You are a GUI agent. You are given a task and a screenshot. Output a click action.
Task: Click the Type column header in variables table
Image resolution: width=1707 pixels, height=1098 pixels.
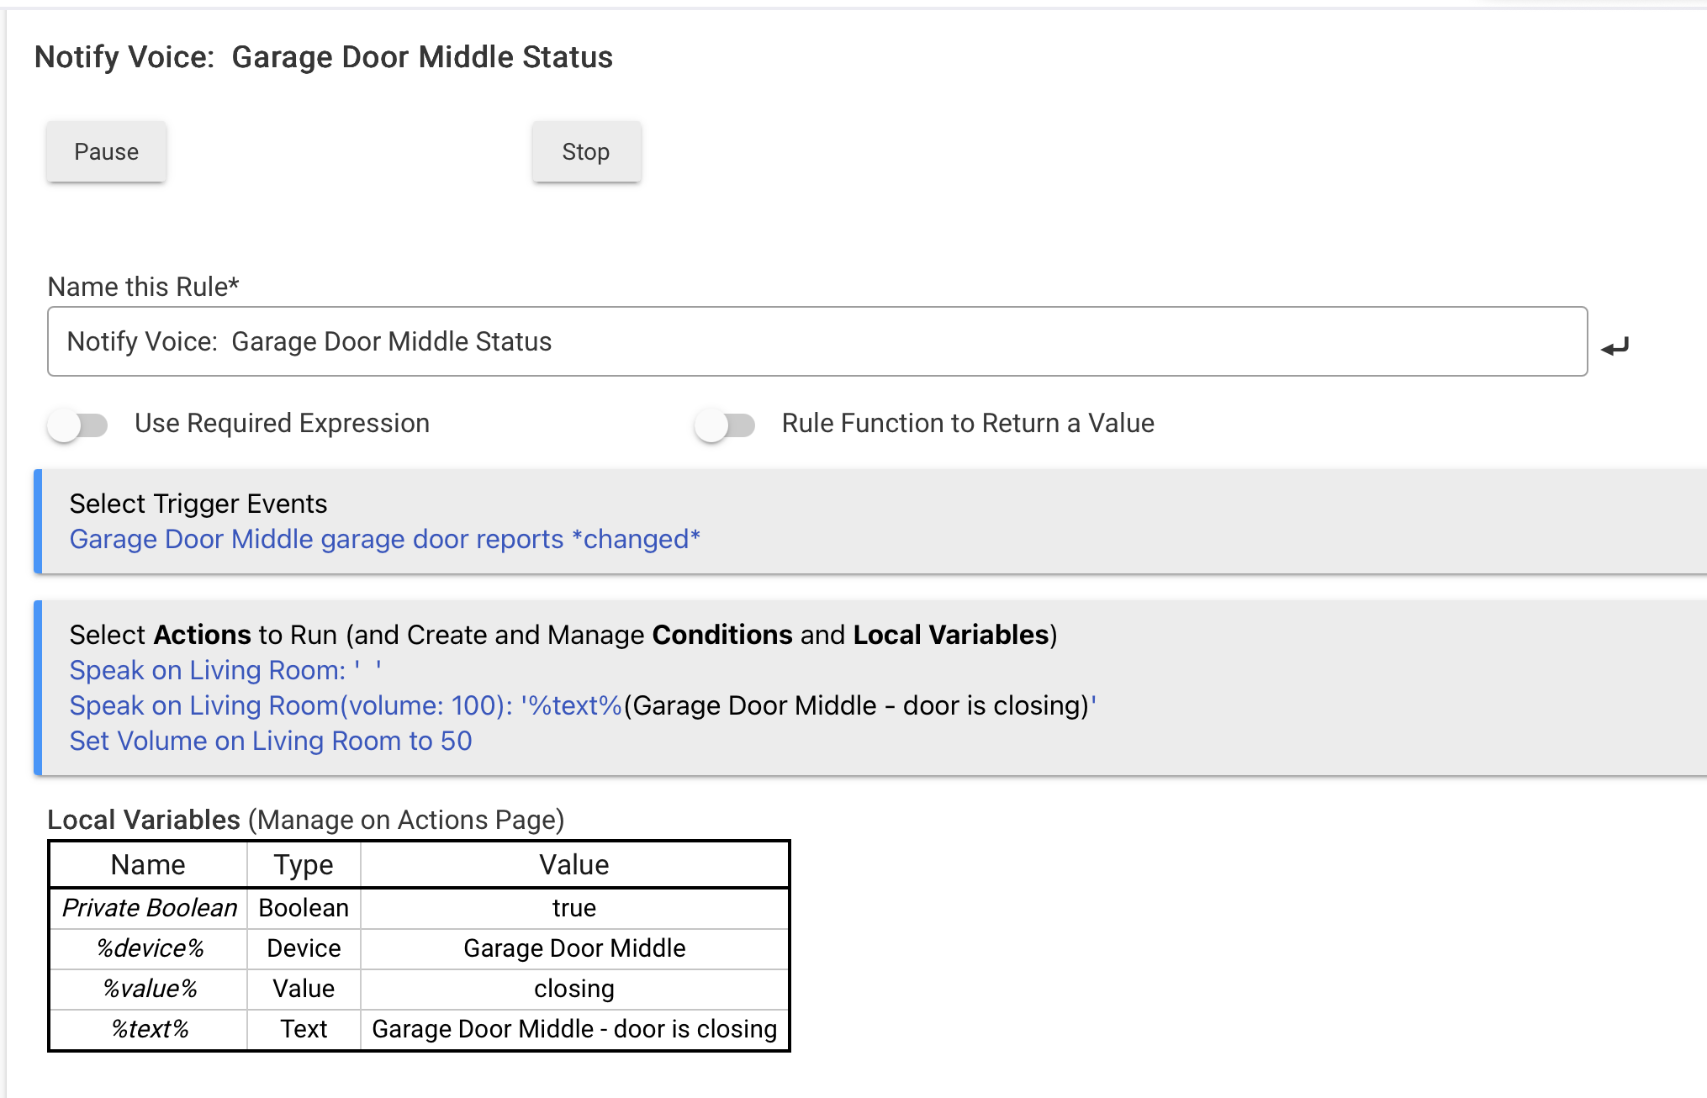point(304,864)
